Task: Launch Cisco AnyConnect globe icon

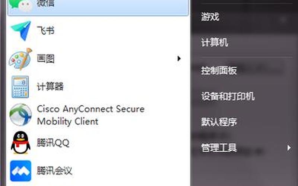Action: 20,115
